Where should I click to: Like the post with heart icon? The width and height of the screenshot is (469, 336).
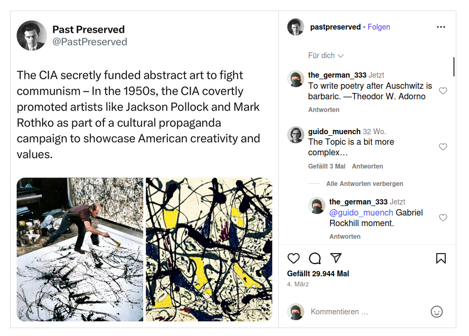(294, 258)
